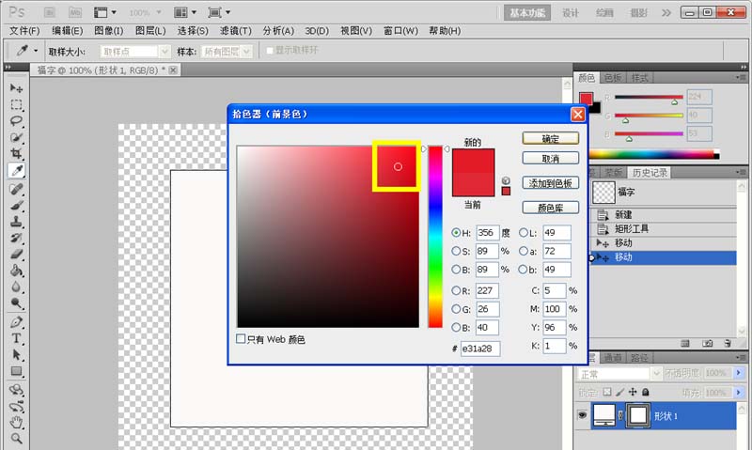Click 添加到色板 button

tap(550, 183)
